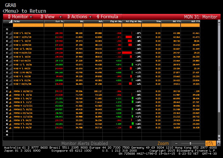This screenshot has height=158, width=223.
Task: Click the table scrollbar down arrow
Action: click(x=219, y=138)
